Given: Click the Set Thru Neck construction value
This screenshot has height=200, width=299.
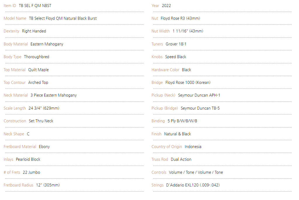Looking at the screenshot, I should (41, 121).
